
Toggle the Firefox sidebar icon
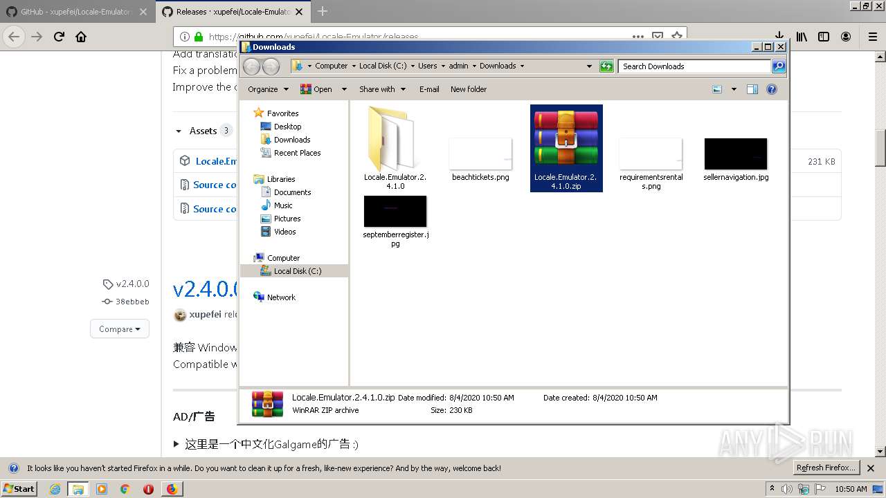(824, 37)
